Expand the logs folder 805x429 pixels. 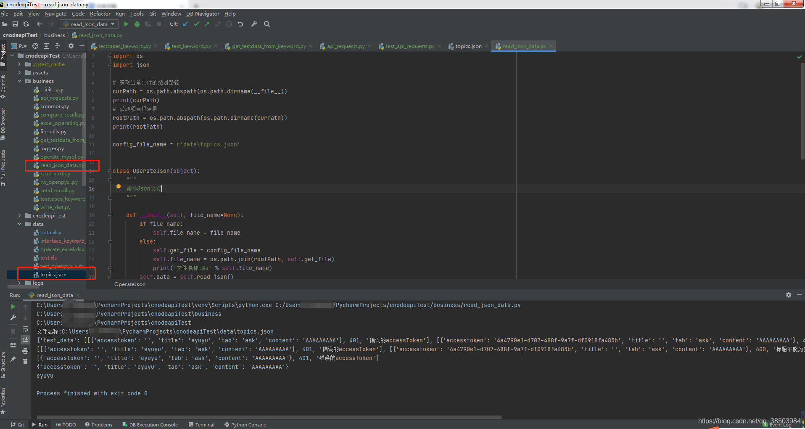[19, 283]
